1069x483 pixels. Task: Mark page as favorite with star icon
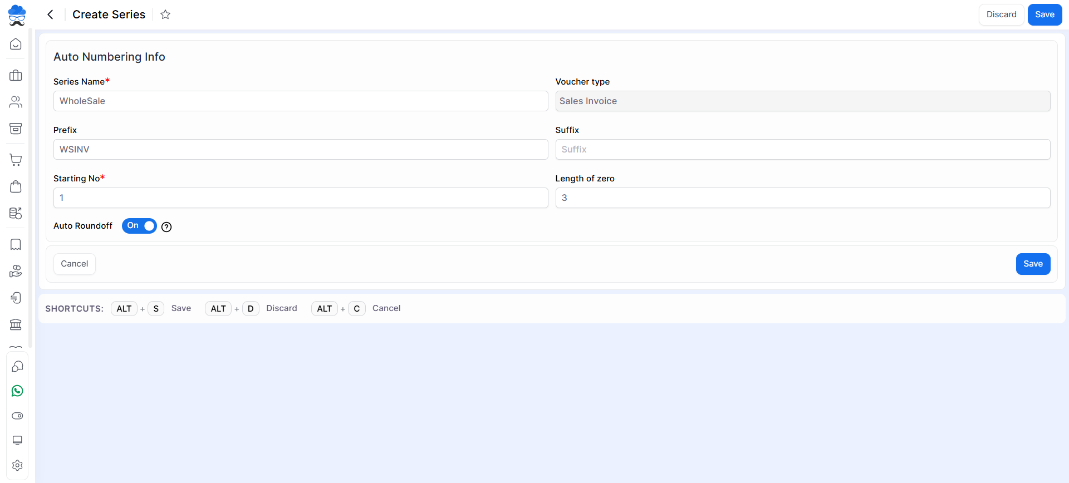pyautogui.click(x=165, y=14)
